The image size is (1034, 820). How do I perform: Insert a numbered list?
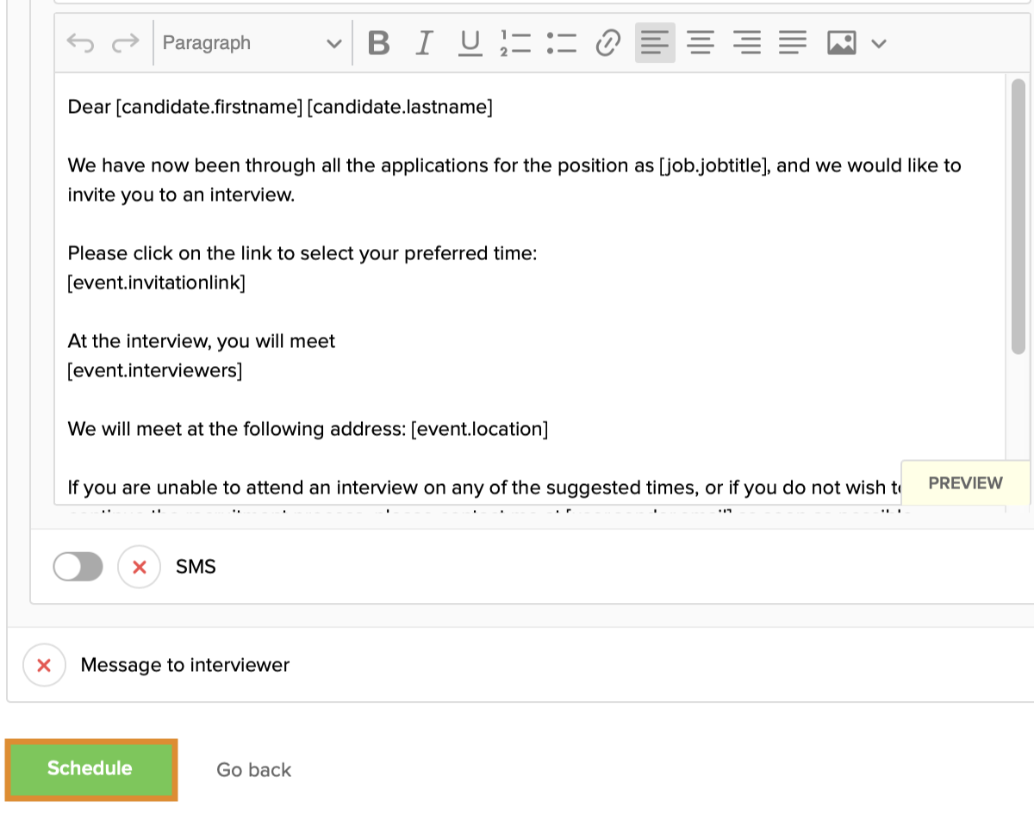(515, 43)
